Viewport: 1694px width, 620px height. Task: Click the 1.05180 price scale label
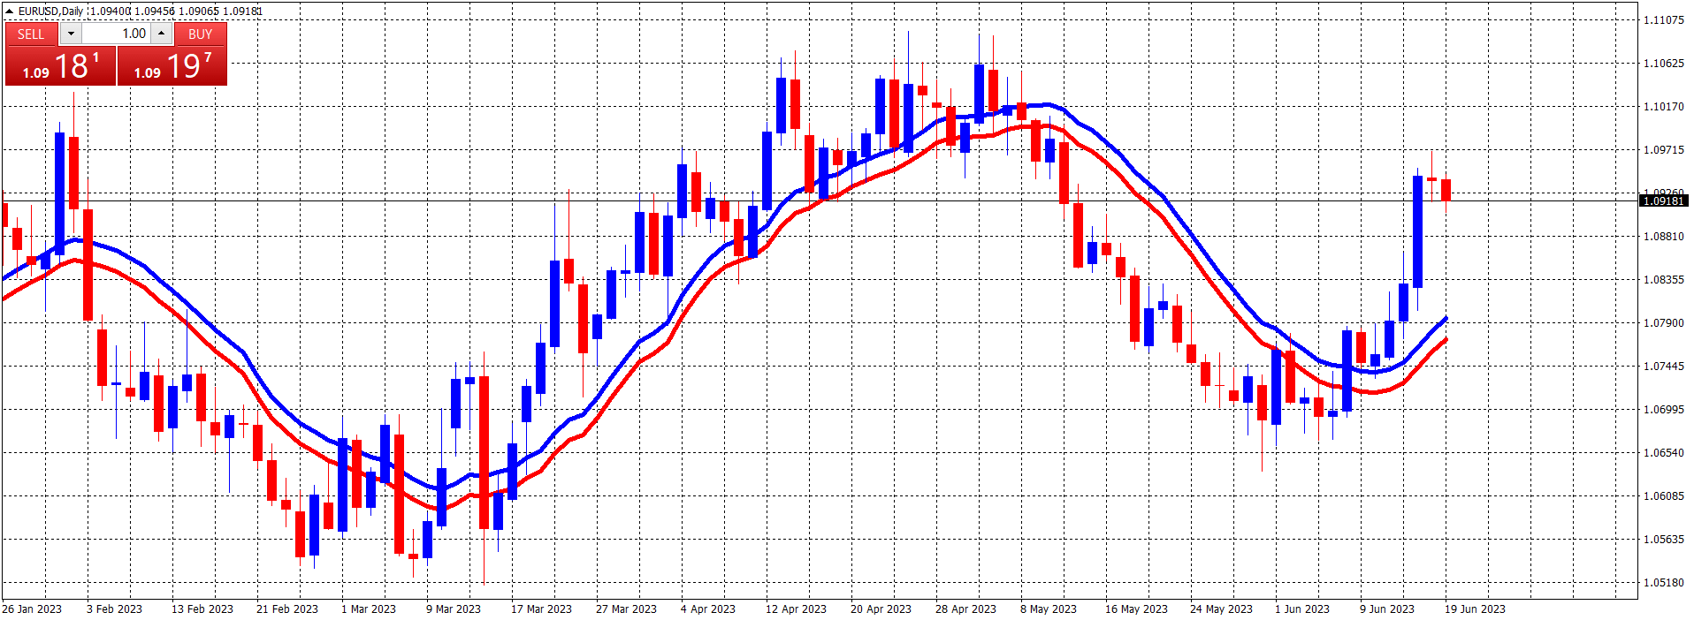click(x=1663, y=583)
